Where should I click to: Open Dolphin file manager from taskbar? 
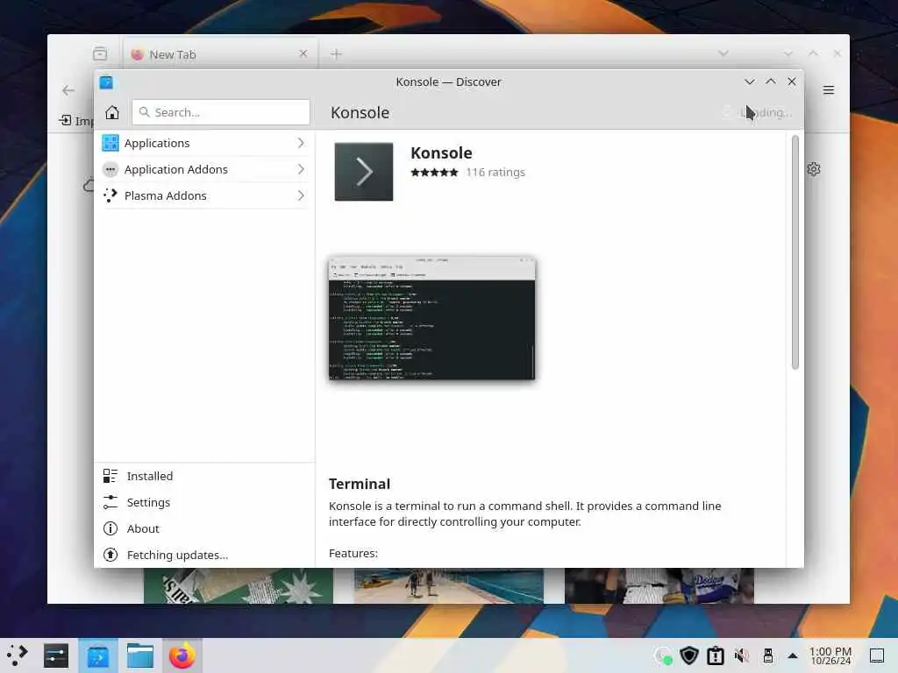click(x=139, y=655)
